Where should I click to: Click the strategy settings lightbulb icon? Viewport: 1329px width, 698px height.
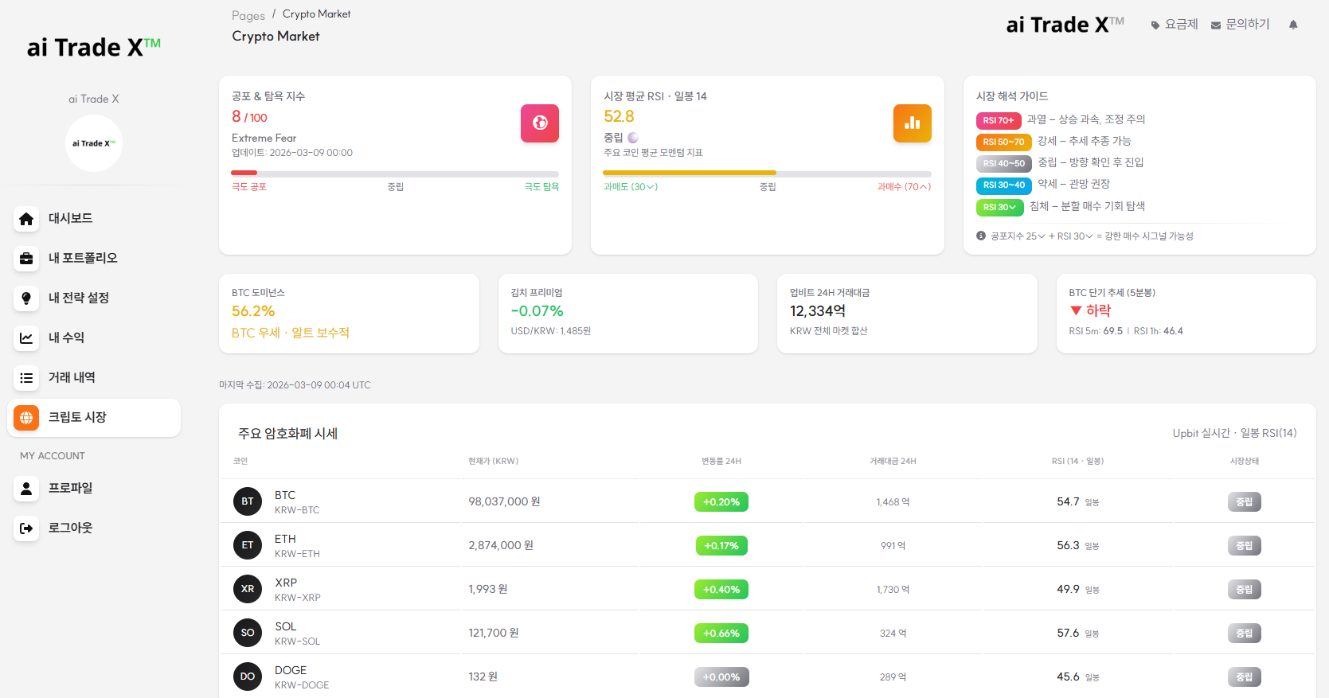click(x=26, y=298)
